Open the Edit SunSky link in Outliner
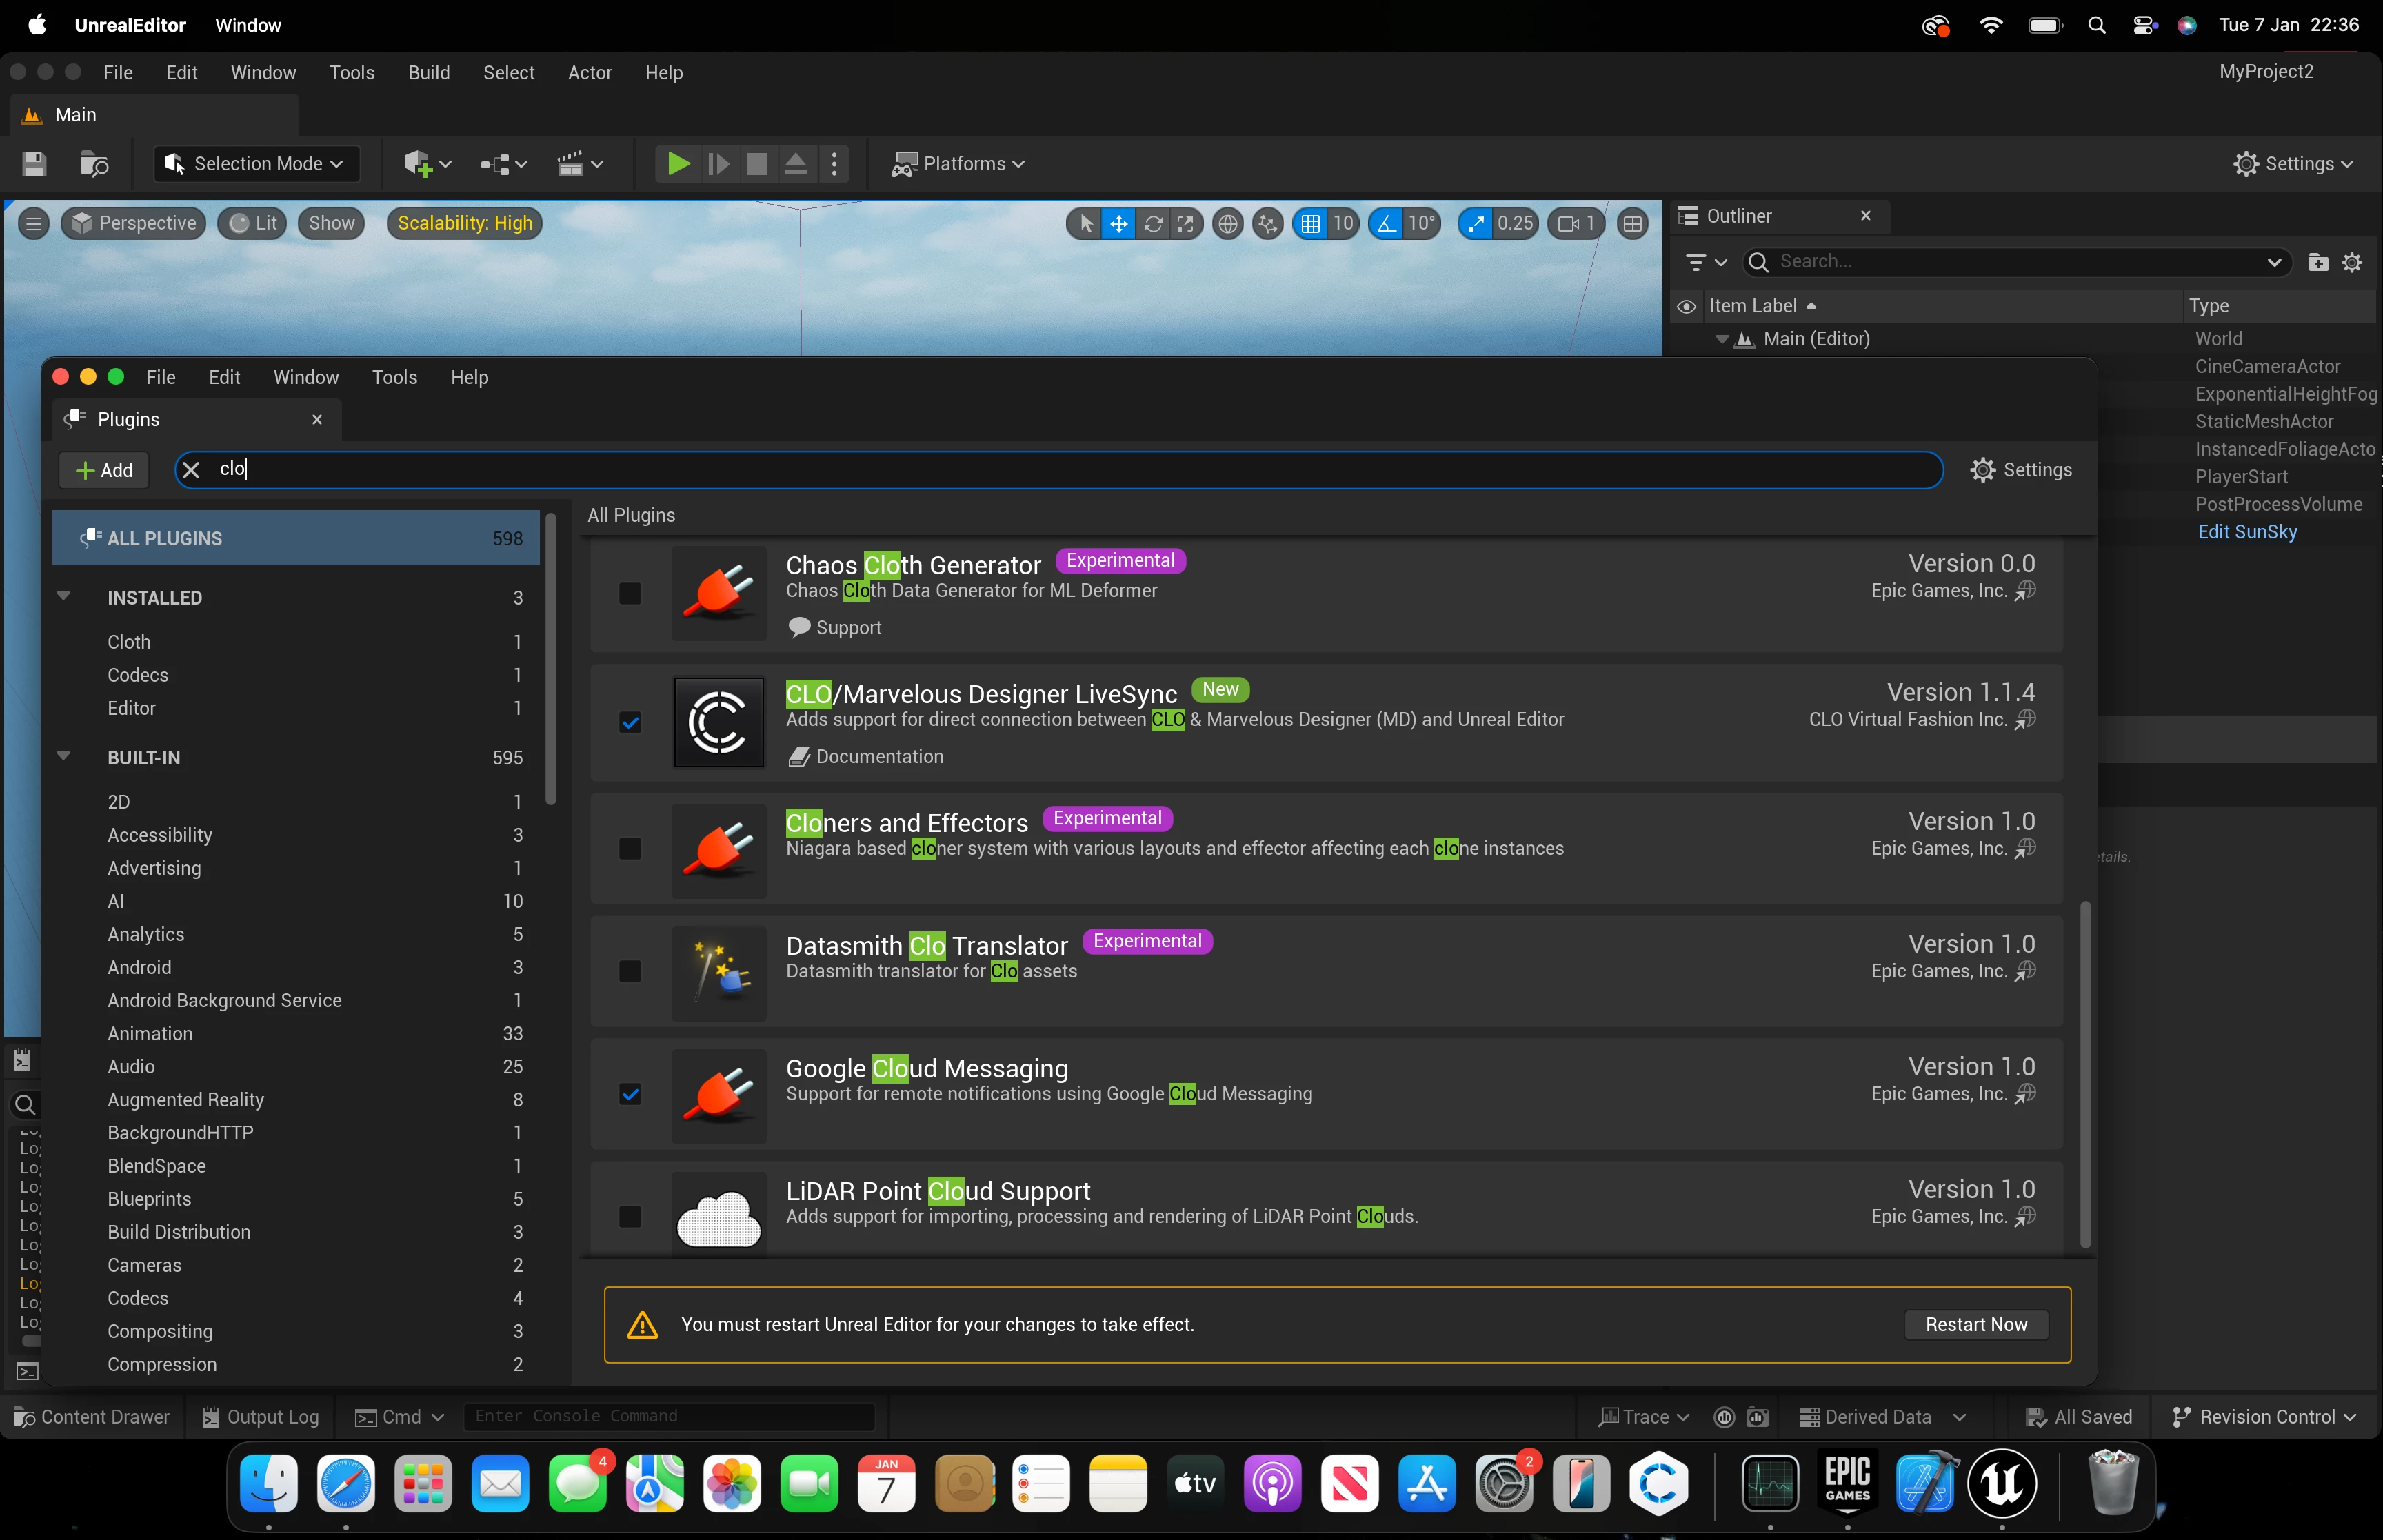This screenshot has width=2383, height=1540. coord(2246,532)
